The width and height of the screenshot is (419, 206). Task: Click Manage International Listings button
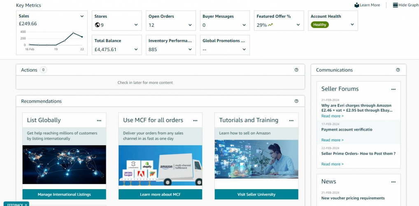64,194
